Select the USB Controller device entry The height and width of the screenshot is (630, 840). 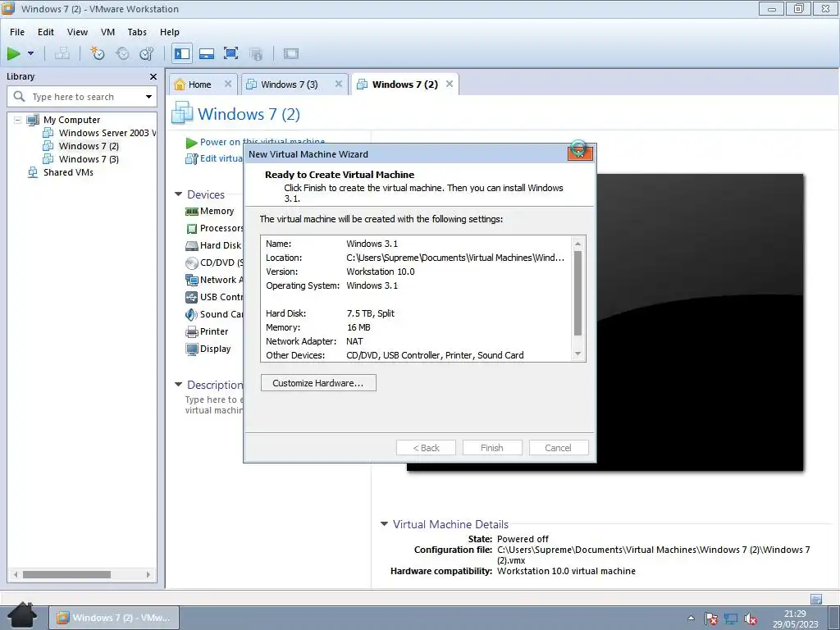coord(214,297)
